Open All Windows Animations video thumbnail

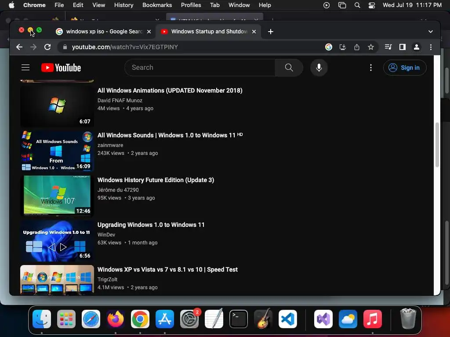[x=57, y=106]
